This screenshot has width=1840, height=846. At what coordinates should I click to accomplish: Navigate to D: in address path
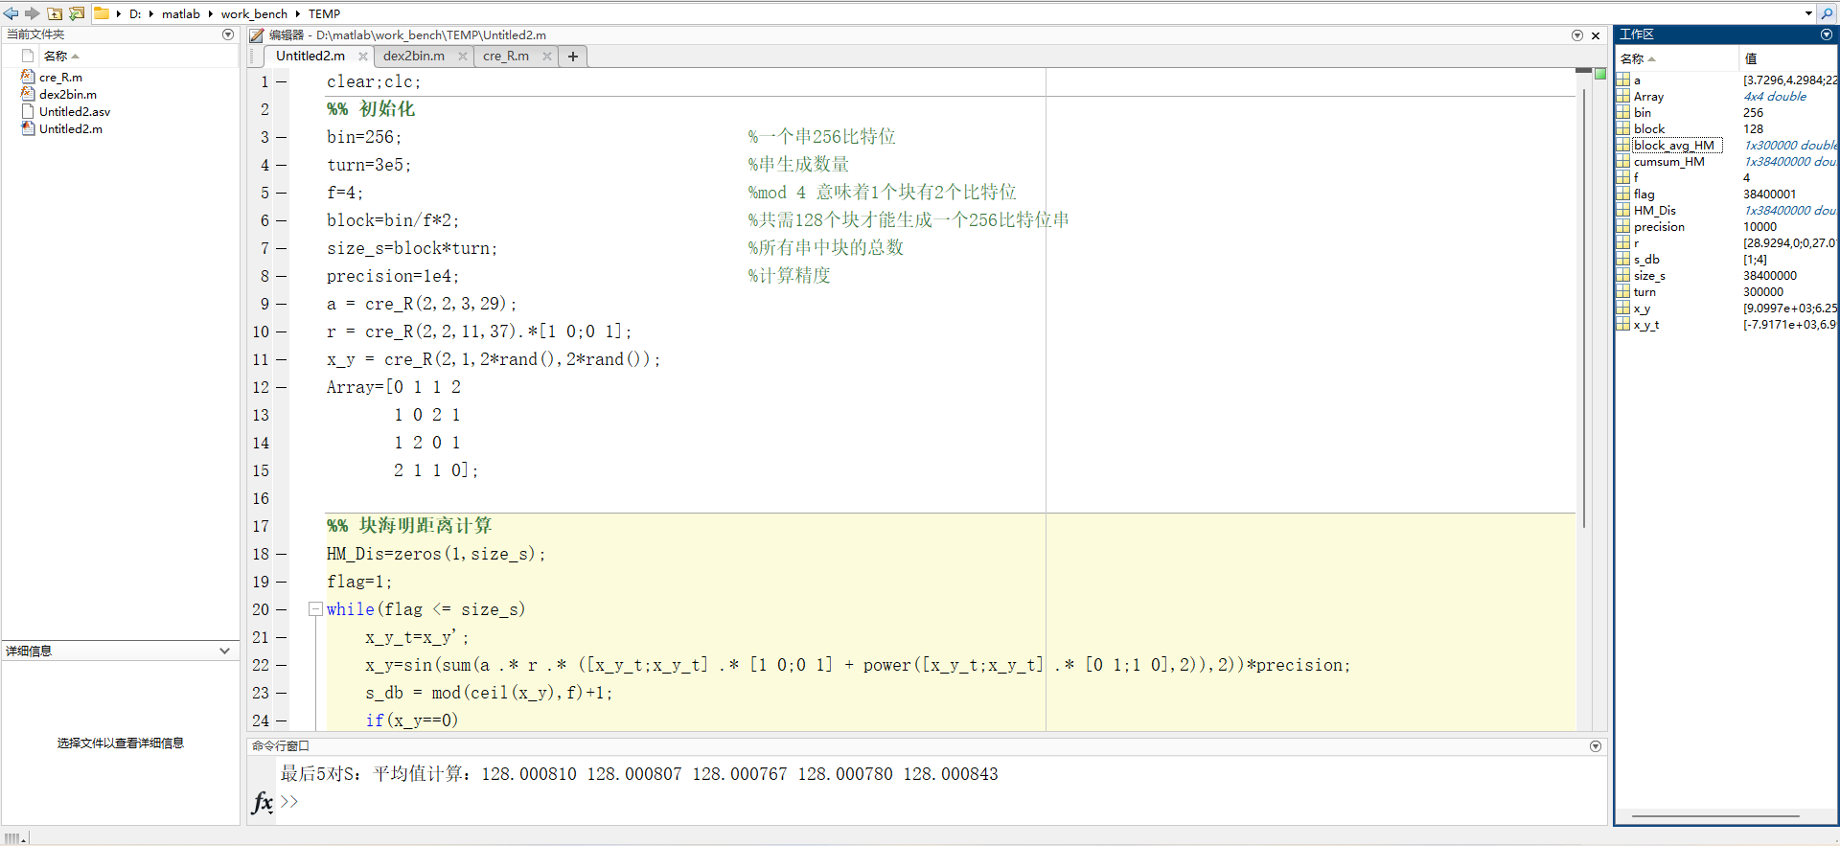tap(135, 13)
